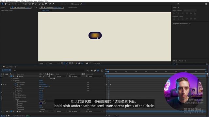Screen dimensions: 209x117
Task: Collapse the Layer Styles group
Action: (12, 93)
